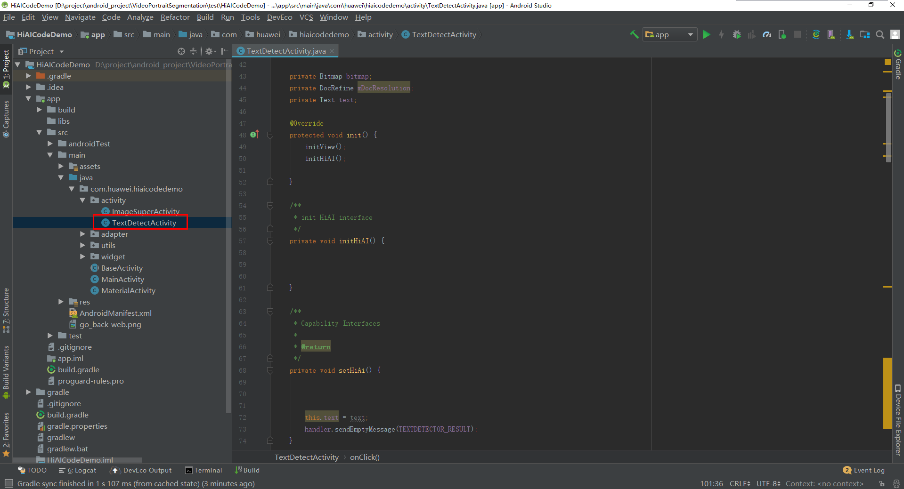Switch to the Terminal tab
Image resolution: width=904 pixels, height=489 pixels.
(204, 470)
